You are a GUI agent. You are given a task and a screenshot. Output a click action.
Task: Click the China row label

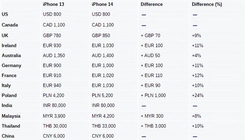click(x=8, y=136)
